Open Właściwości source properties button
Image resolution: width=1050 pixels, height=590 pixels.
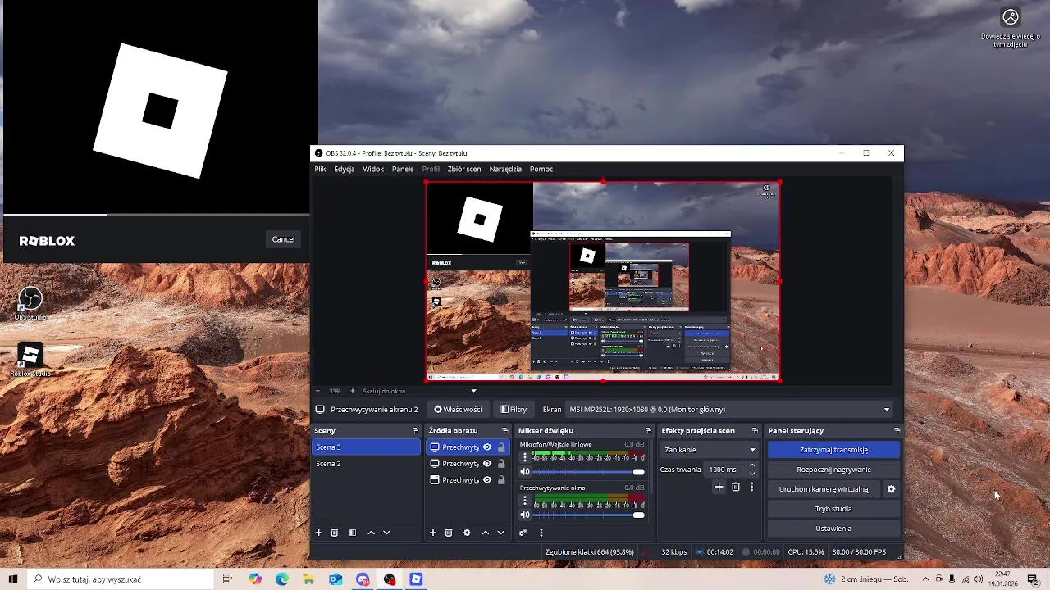tap(458, 410)
